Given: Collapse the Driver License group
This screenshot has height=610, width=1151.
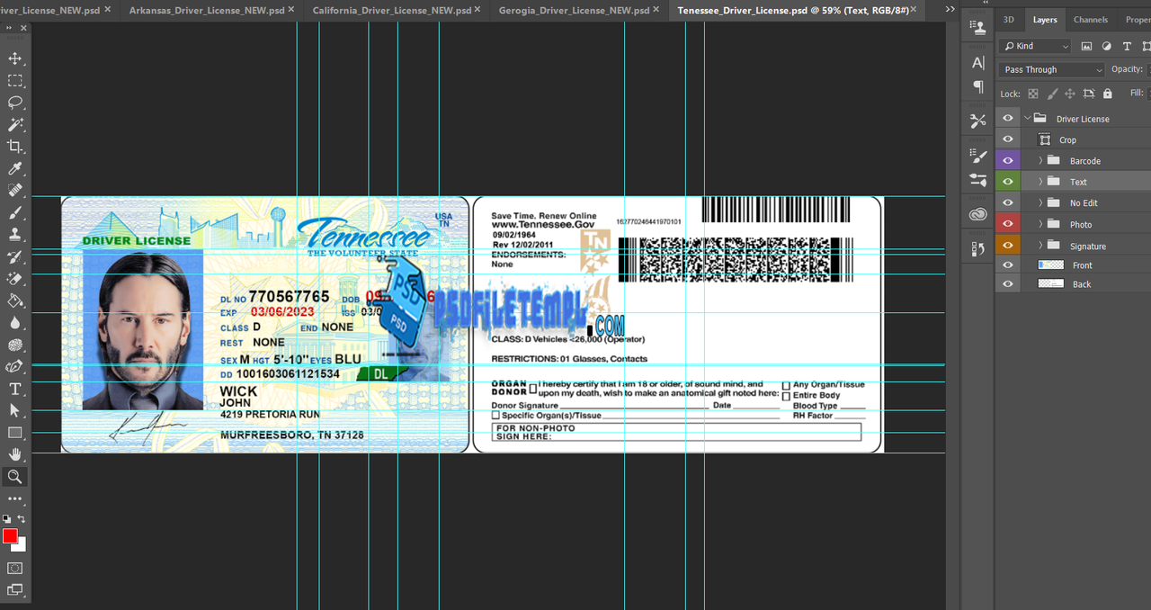Looking at the screenshot, I should tap(1027, 119).
